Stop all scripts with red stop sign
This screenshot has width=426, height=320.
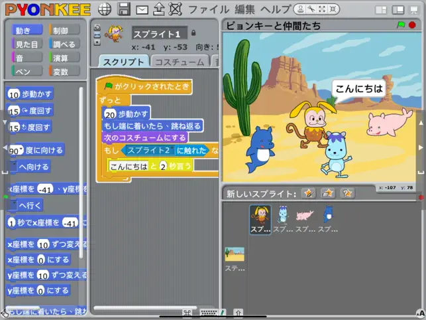pos(412,25)
